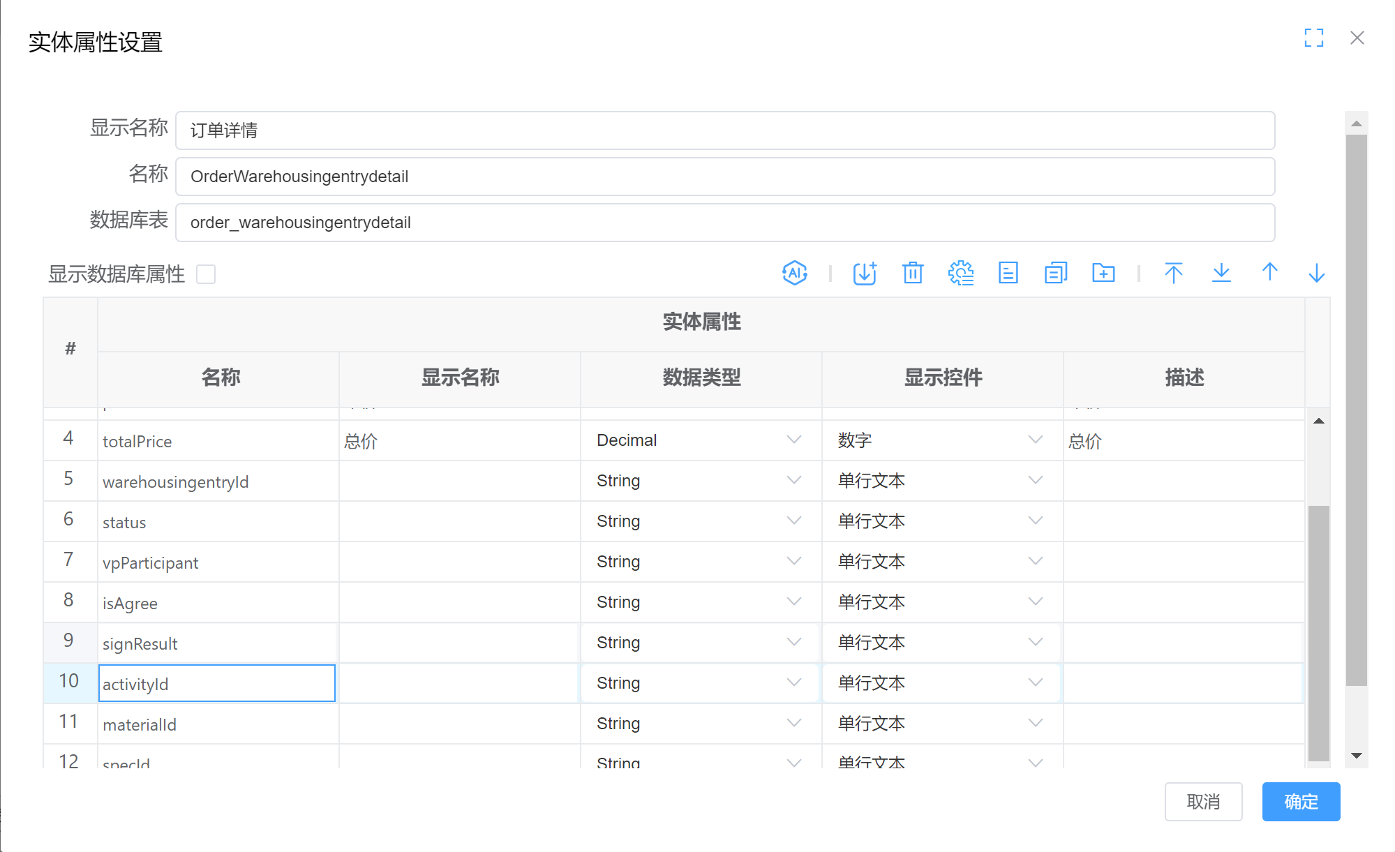
Task: Open 显示控件 dropdown for status row
Action: point(1035,521)
